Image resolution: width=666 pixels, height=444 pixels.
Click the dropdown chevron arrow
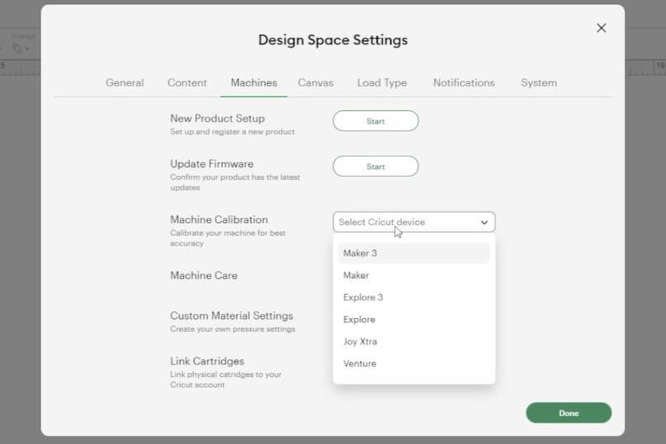[484, 222]
